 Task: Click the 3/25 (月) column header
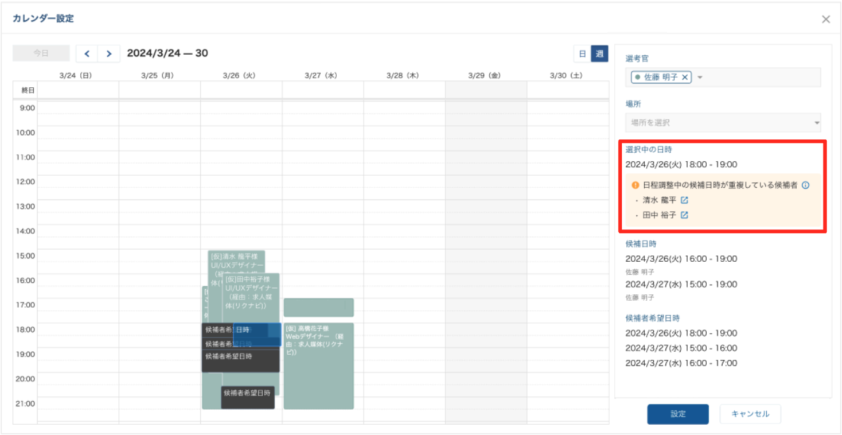[x=158, y=75]
